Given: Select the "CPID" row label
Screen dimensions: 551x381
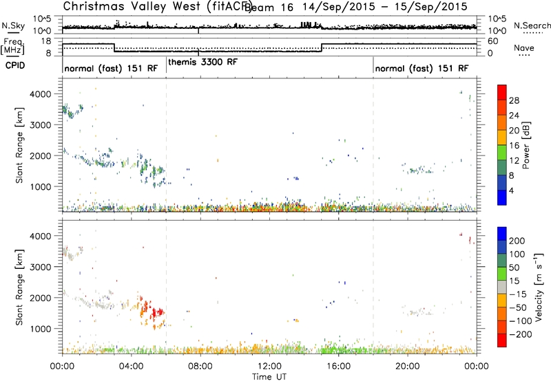Looking at the screenshot, I should point(15,65).
